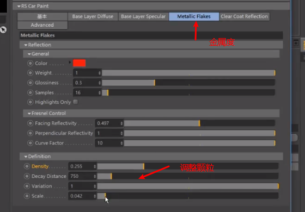Toggle Variation animation circle
This screenshot has width=305, height=212.
(x=27, y=186)
